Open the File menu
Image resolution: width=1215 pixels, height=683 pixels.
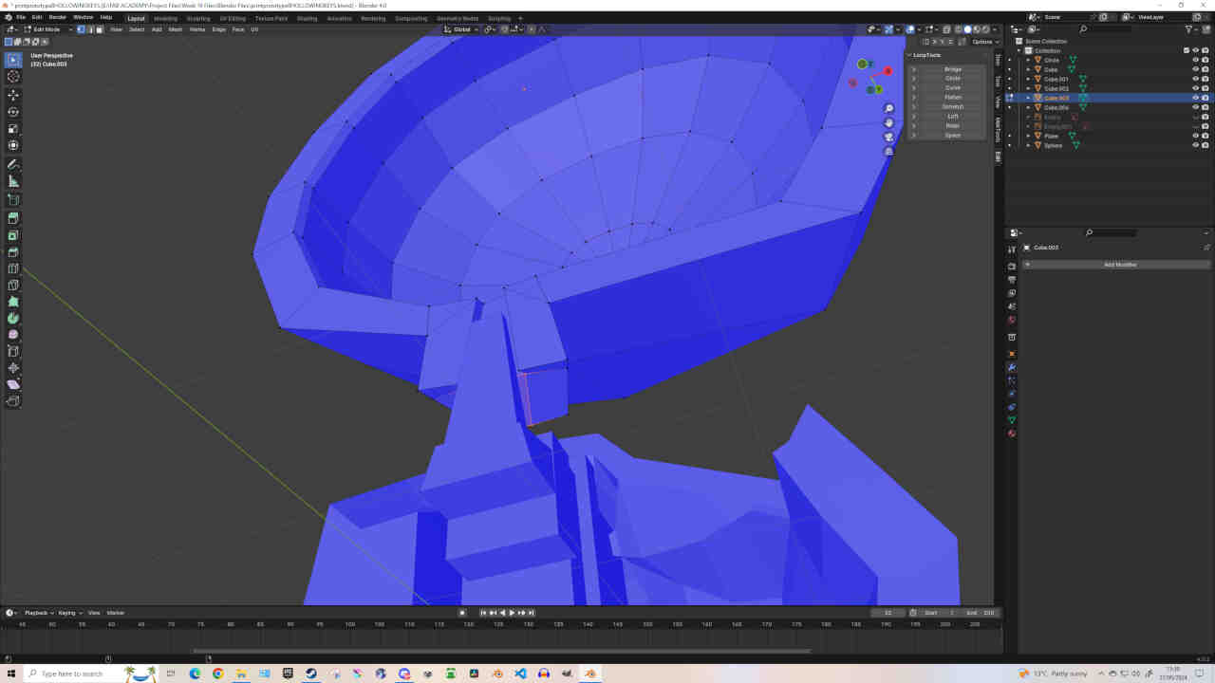20,17
